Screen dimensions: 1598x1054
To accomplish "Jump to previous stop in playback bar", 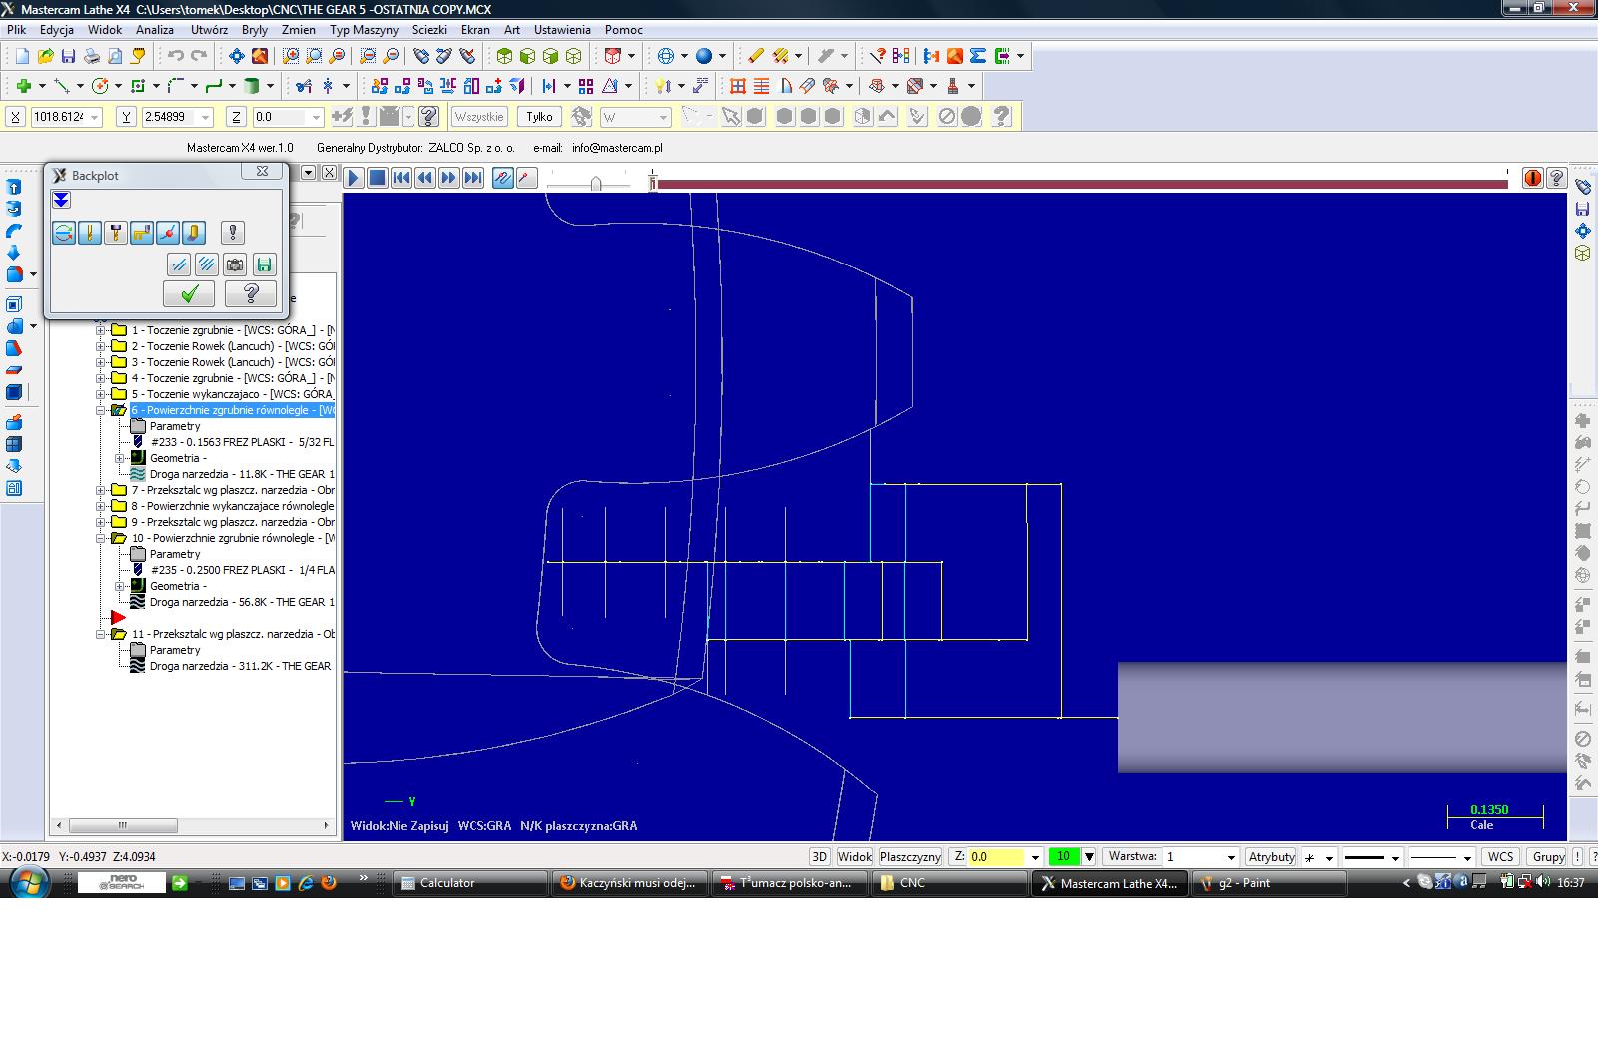I will point(401,178).
